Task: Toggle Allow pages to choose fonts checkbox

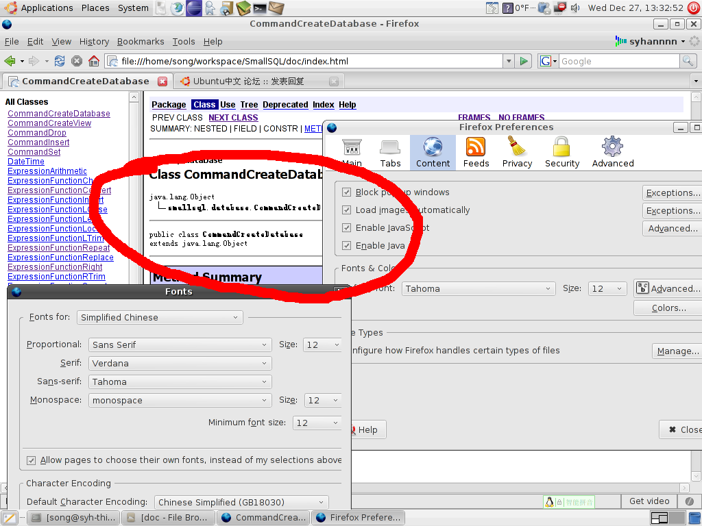Action: tap(31, 460)
